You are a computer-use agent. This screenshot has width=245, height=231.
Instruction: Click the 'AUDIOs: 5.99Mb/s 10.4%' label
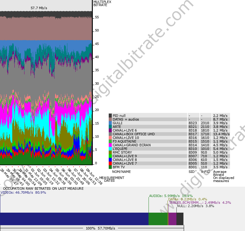point(171,196)
